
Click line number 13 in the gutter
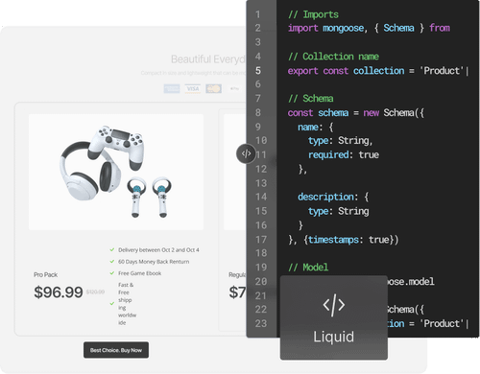[261, 183]
